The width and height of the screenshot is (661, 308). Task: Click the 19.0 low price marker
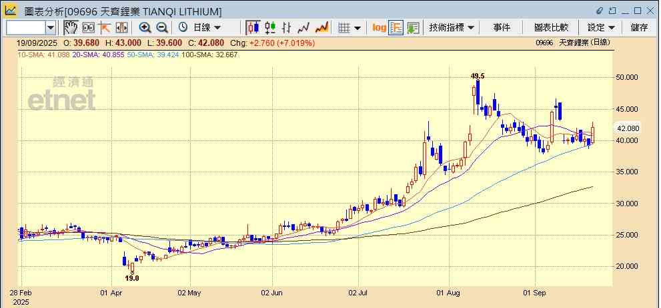(x=132, y=278)
